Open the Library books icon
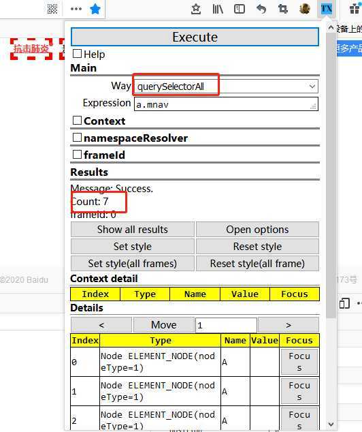Screen dimensions: 362x432 [218, 9]
